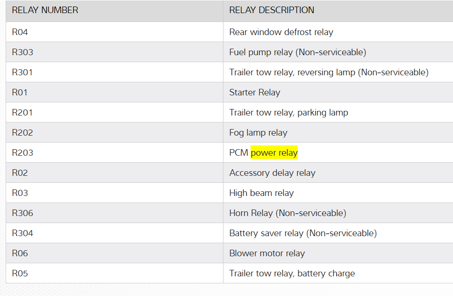
Task: Click the Fuel pump relay description
Action: coord(297,52)
